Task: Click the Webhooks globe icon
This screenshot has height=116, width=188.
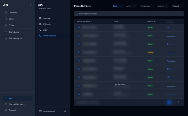Action: 40,24
